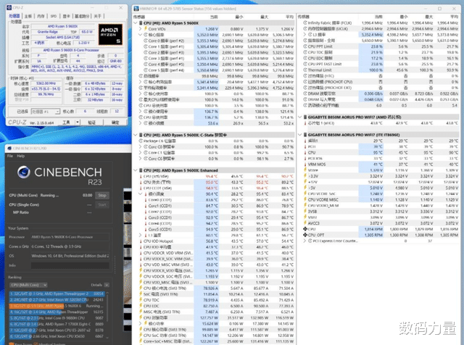Click the CPU VCORE MISC lightning icon
The height and width of the screenshot is (345, 464).
[x=305, y=200]
